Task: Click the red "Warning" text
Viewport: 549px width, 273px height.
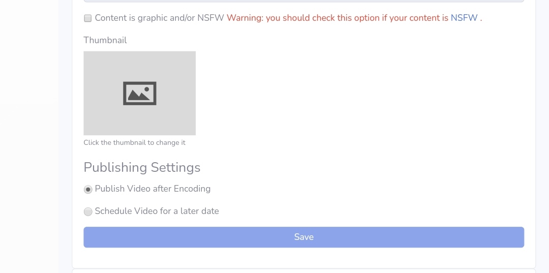Action: pyautogui.click(x=245, y=18)
